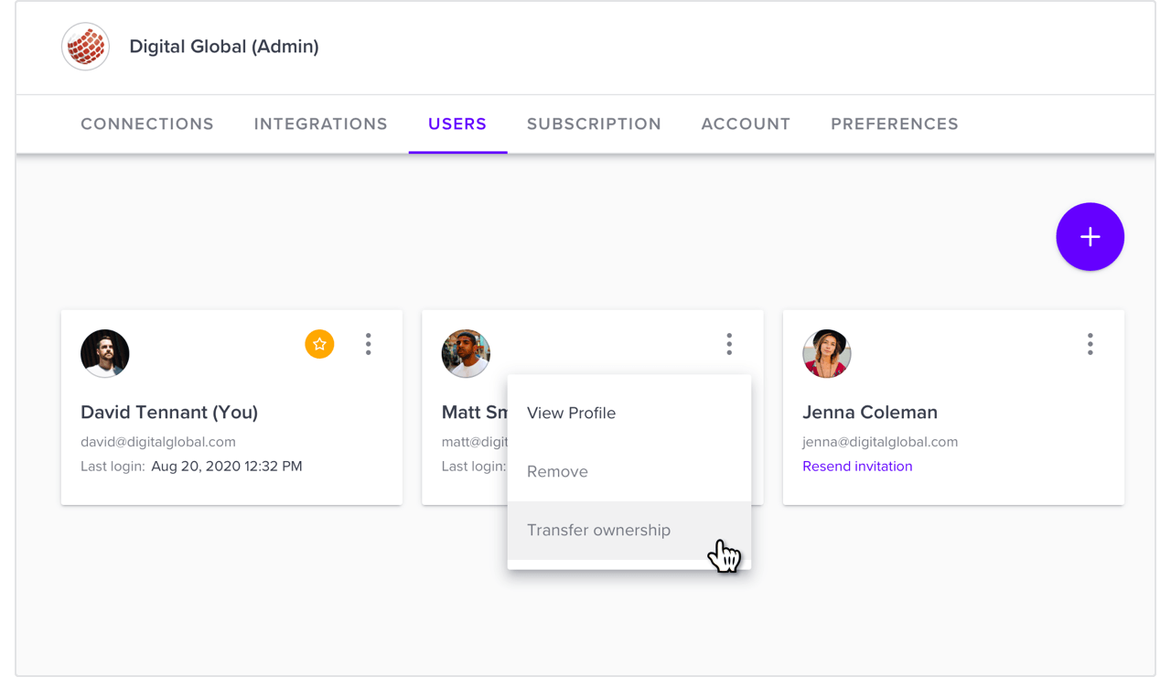Image resolution: width=1171 pixels, height=677 pixels.
Task: Click the orange star owner badge
Action: 319,344
